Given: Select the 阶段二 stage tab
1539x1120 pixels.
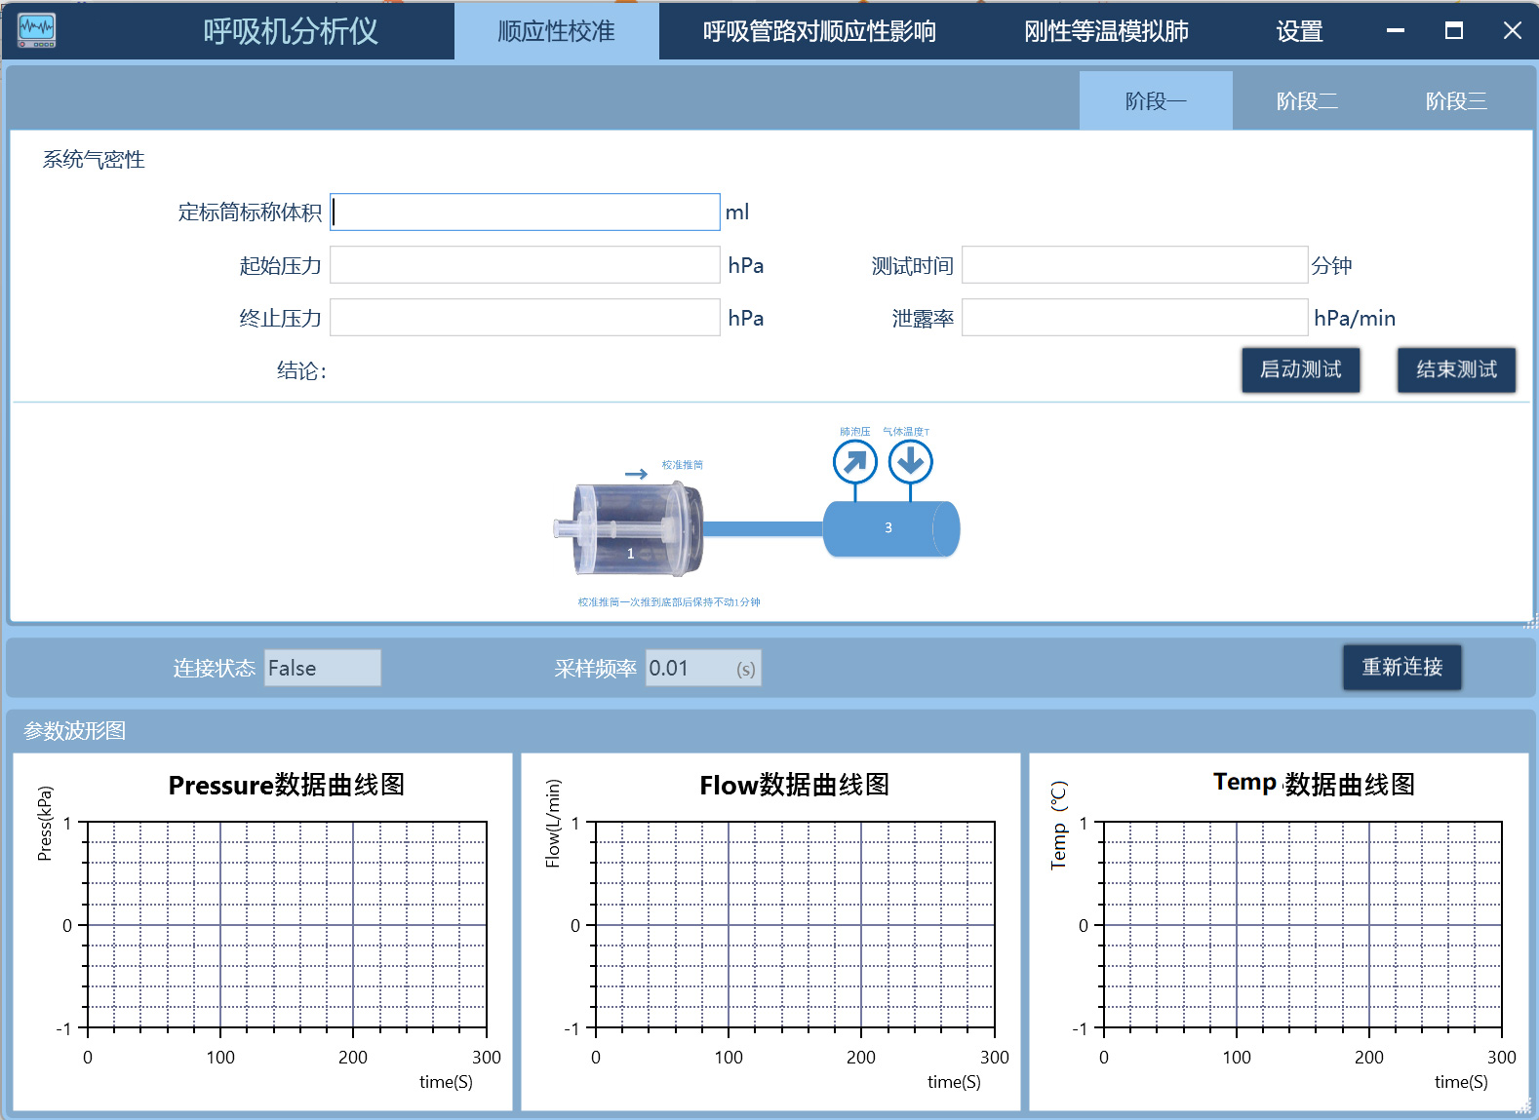Looking at the screenshot, I should pyautogui.click(x=1307, y=101).
